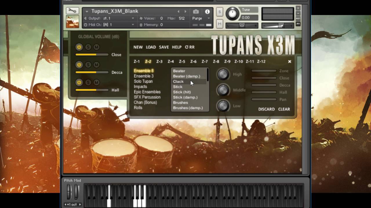The image size is (371, 208).
Task: Open the Purge dropdown menu
Action: click(208, 18)
